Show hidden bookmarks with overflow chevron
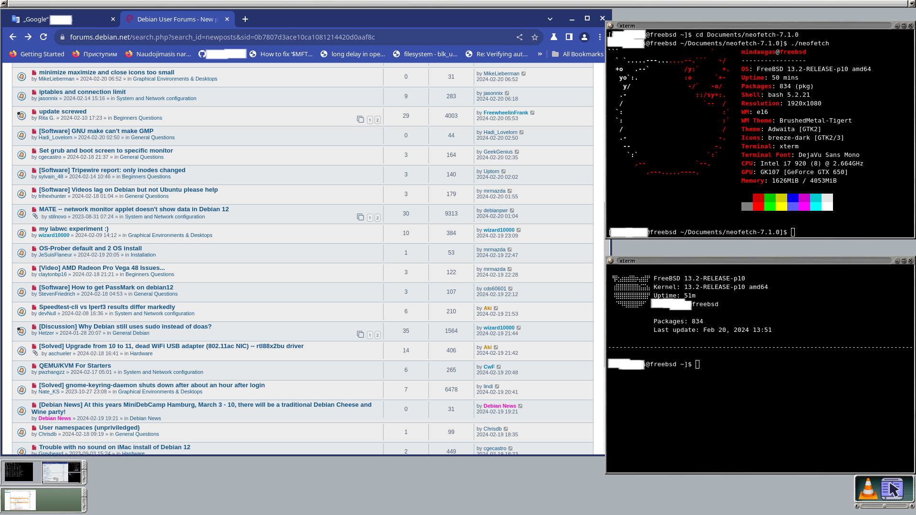The height and width of the screenshot is (515, 916). (x=540, y=54)
